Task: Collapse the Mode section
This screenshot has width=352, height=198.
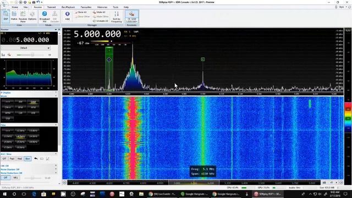Action: [56, 96]
